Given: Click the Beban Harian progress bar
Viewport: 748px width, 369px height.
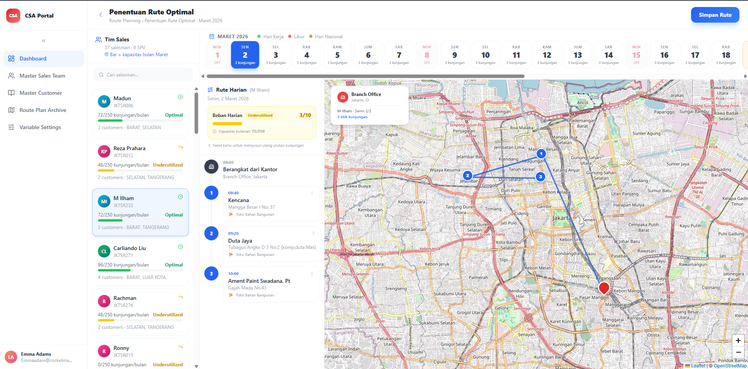Looking at the screenshot, I should click(262, 124).
